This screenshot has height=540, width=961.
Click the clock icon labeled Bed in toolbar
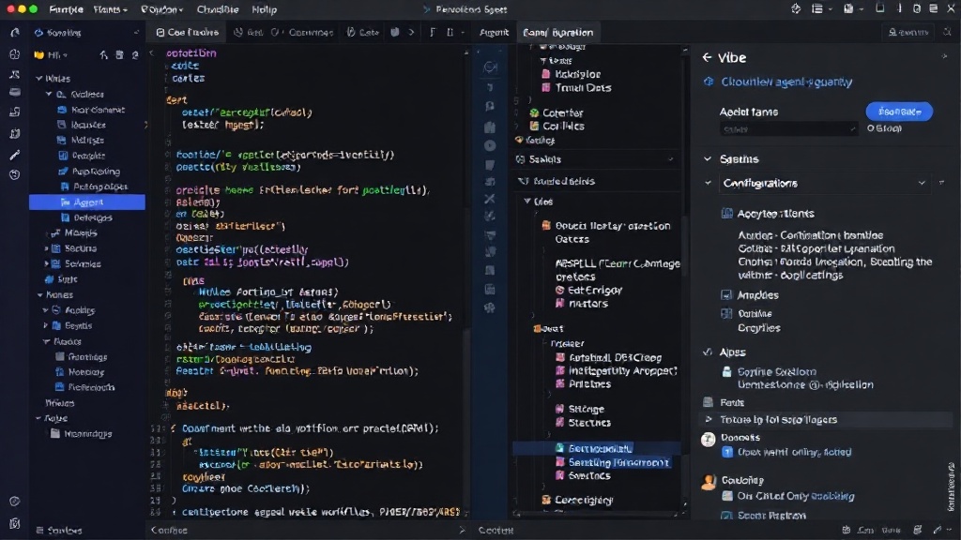point(238,32)
